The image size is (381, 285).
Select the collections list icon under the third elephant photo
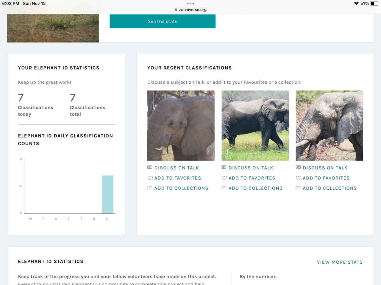[x=298, y=188]
